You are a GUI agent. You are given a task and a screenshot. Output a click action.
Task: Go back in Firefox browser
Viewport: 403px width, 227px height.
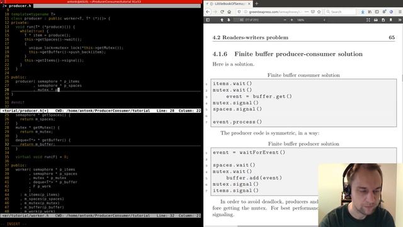click(208, 12)
